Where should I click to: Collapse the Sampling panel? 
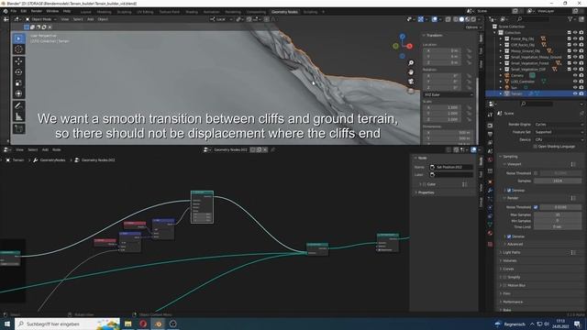tap(510, 157)
